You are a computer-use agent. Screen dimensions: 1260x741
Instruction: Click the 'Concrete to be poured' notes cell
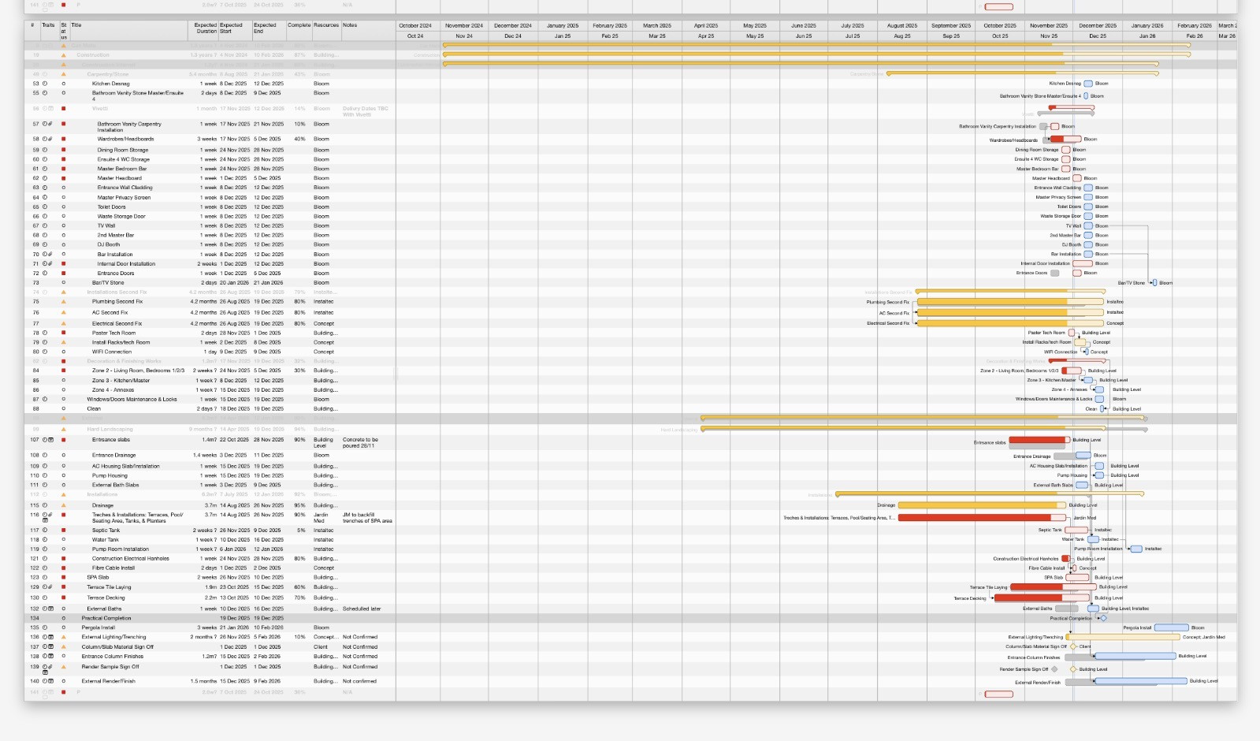click(361, 443)
